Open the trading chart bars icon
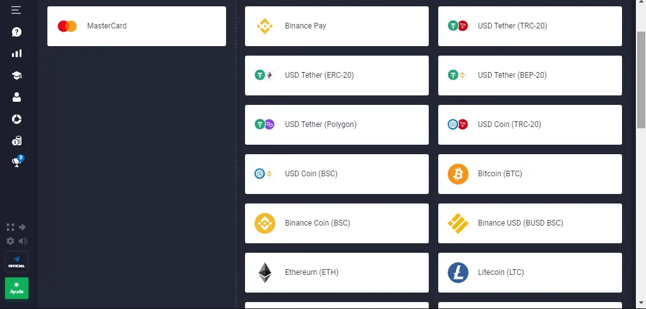Image resolution: width=646 pixels, height=309 pixels. pyautogui.click(x=16, y=54)
